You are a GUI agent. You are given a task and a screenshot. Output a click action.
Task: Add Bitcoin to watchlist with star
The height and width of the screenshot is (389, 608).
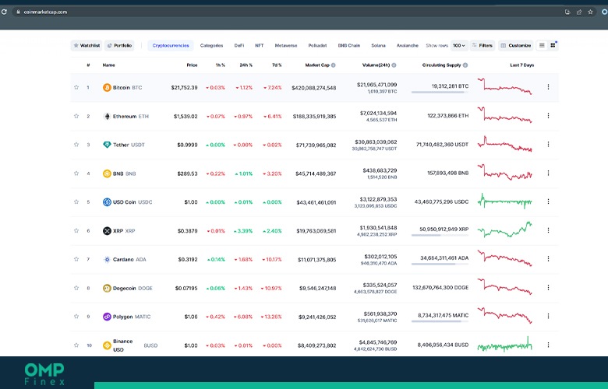(x=76, y=87)
